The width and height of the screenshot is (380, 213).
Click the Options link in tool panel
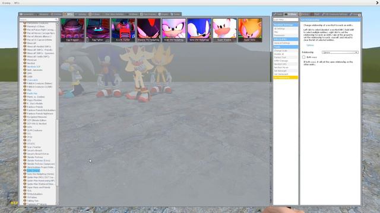coord(310,45)
